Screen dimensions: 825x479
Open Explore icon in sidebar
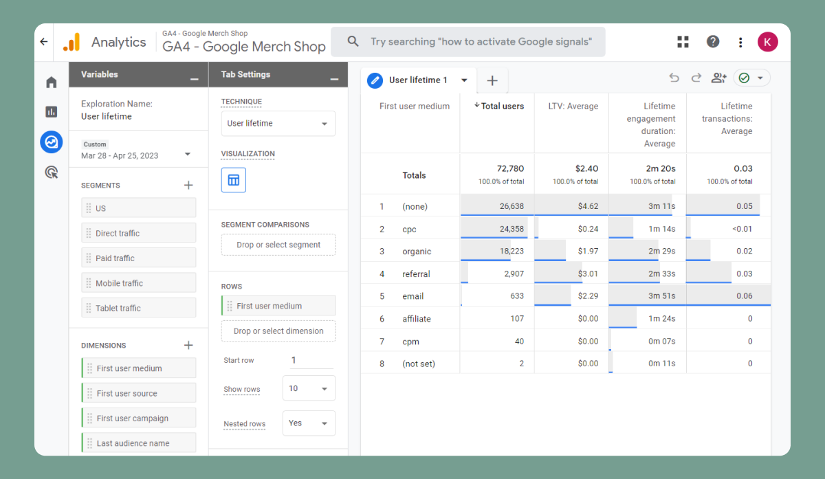click(52, 142)
